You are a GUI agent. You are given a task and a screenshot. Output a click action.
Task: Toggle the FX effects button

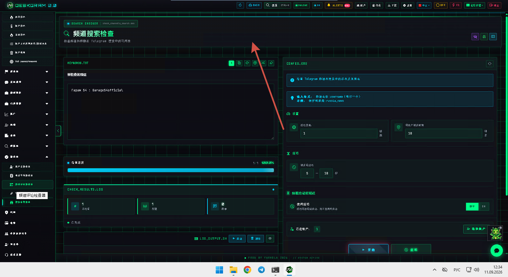[x=456, y=5]
